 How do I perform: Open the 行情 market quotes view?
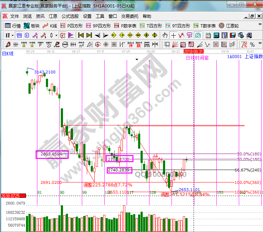13,26
